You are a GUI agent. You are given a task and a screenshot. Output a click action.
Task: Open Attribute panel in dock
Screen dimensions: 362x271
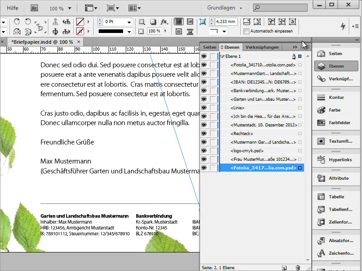point(335,178)
